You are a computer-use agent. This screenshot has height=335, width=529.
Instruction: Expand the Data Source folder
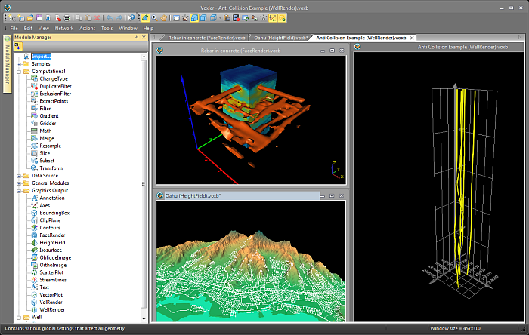(x=19, y=176)
